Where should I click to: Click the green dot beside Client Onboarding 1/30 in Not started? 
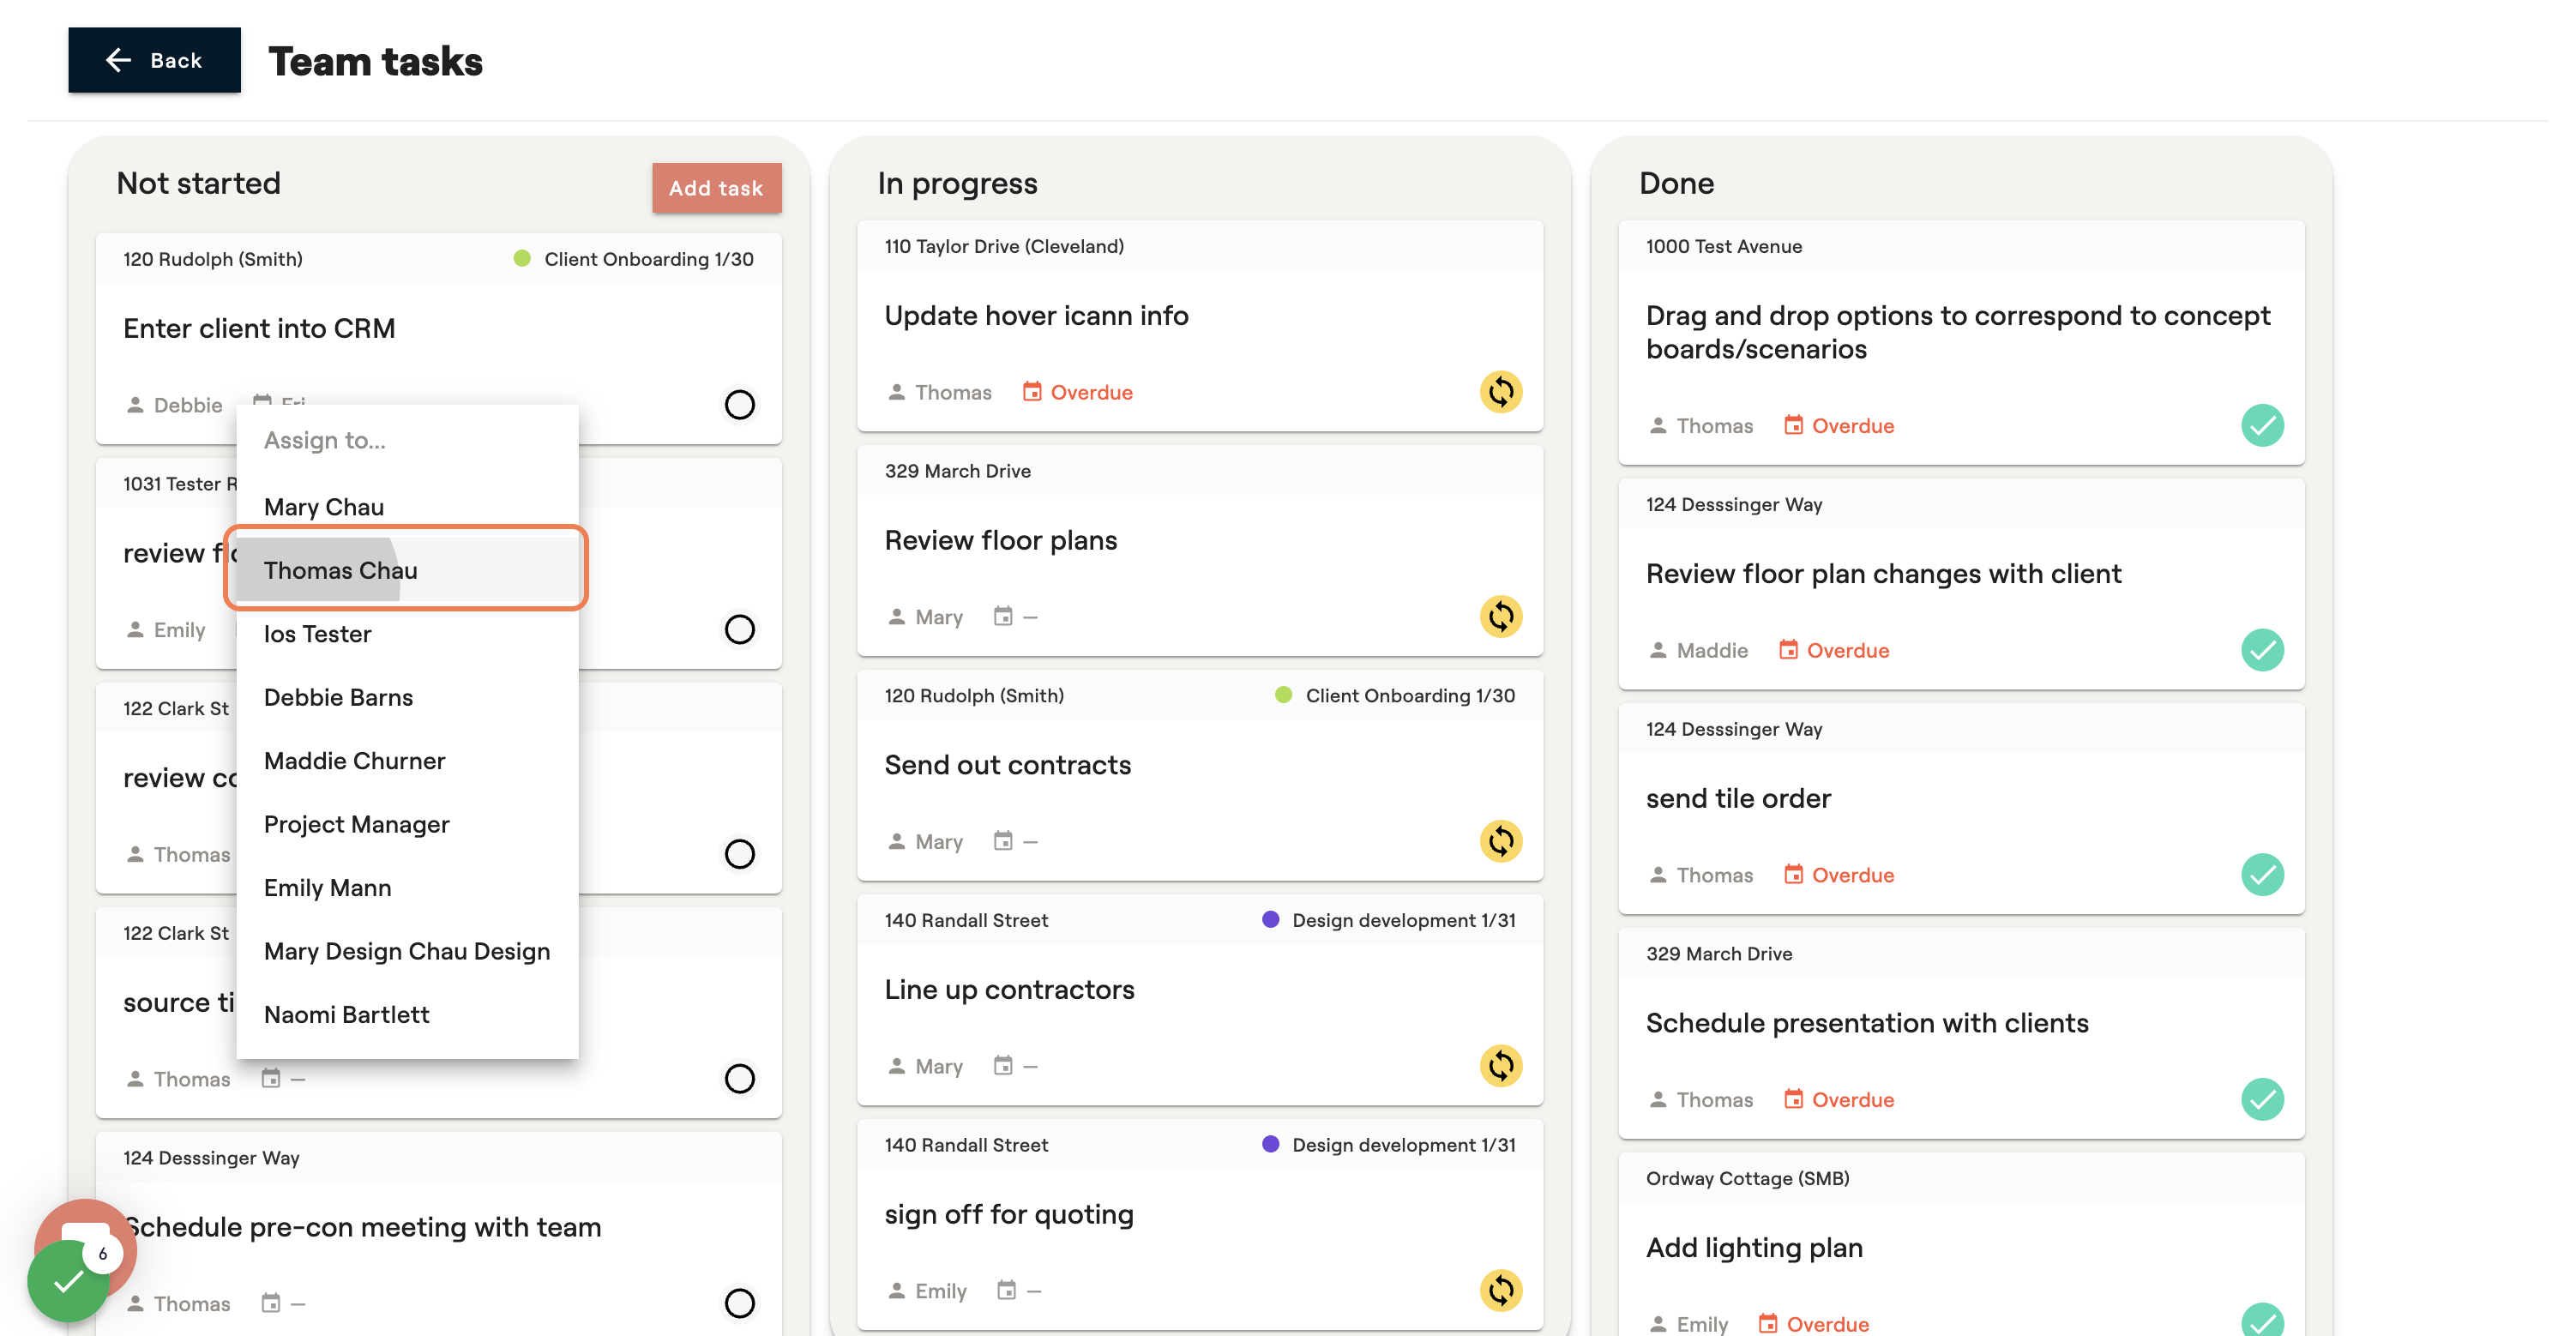point(522,259)
